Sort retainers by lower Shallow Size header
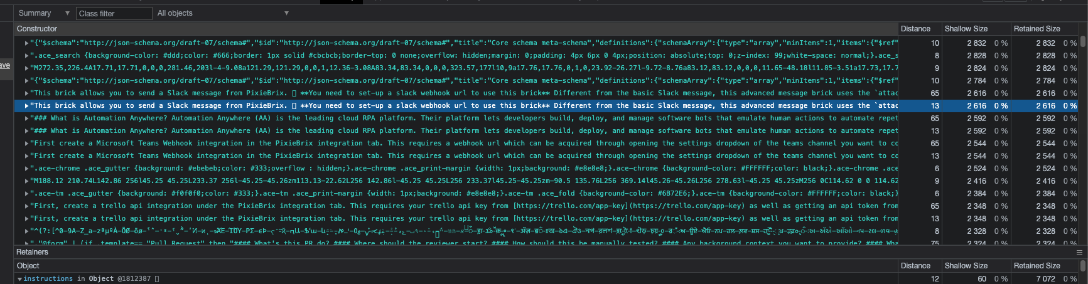This screenshot has height=284, width=1088. (976, 266)
